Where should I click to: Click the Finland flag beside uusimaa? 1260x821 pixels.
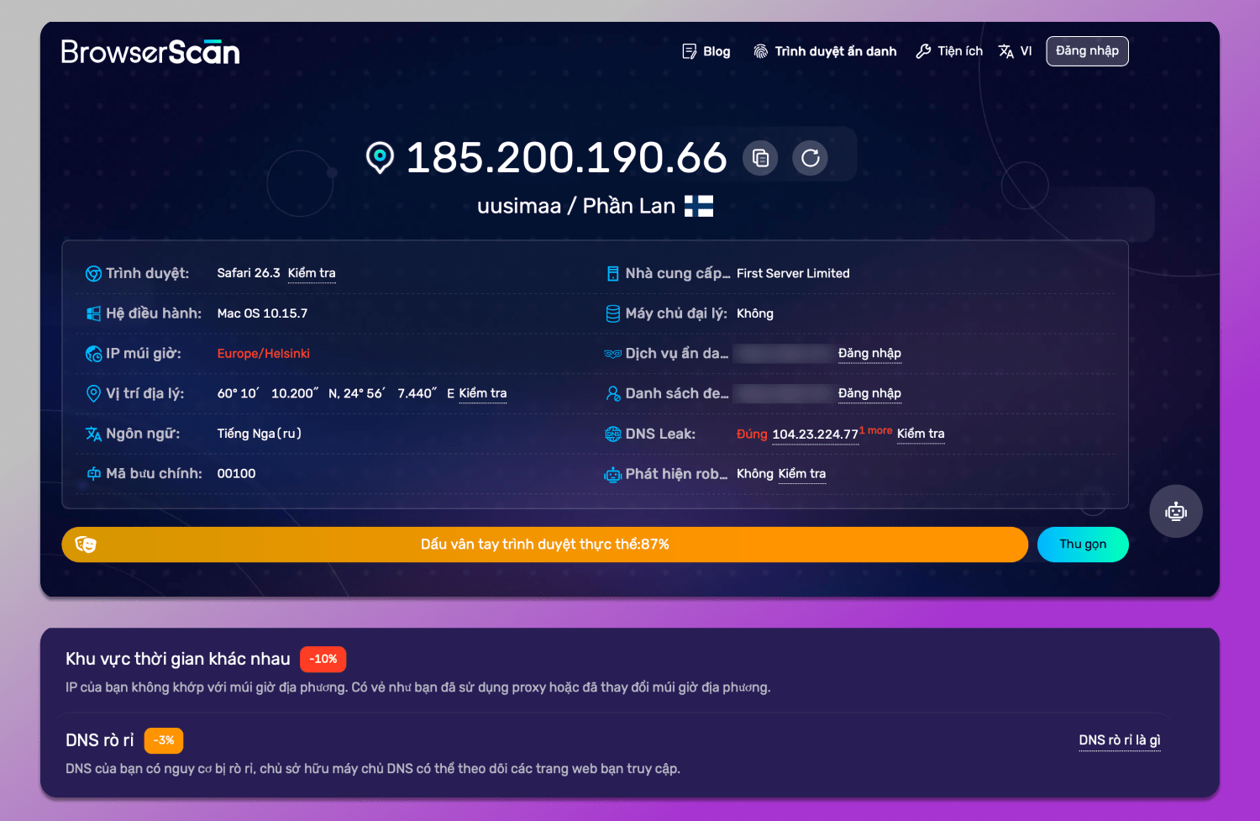coord(699,205)
